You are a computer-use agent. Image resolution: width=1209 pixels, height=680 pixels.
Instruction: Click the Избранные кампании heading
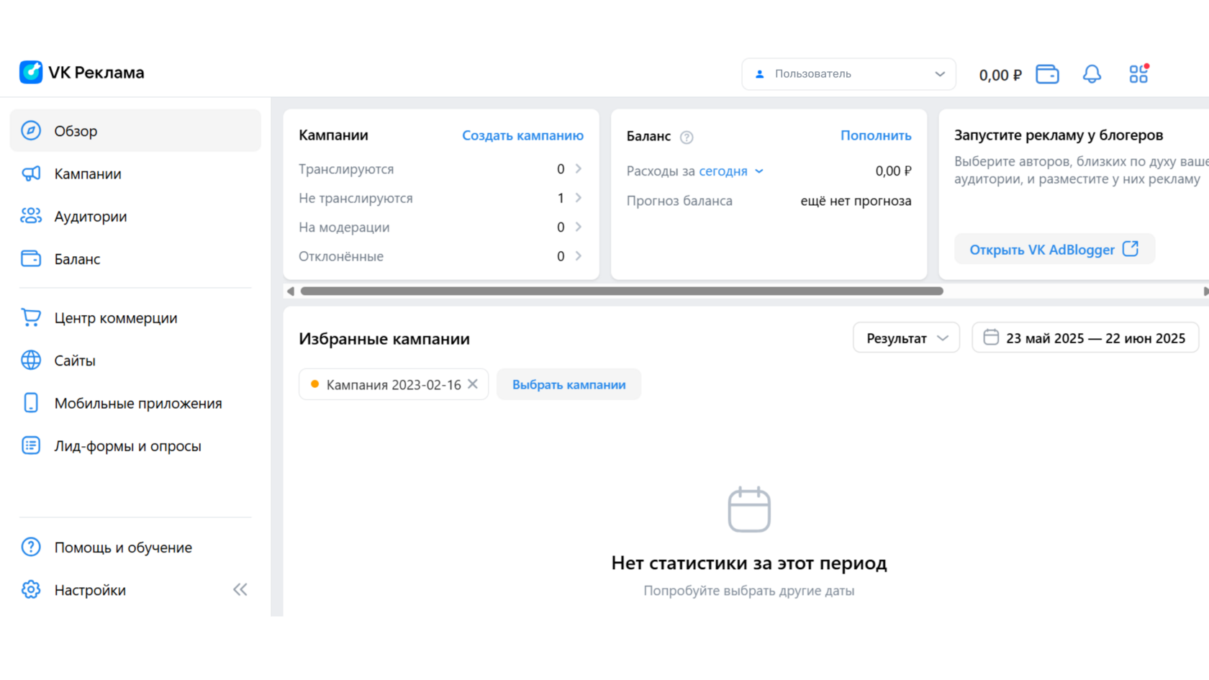click(384, 338)
